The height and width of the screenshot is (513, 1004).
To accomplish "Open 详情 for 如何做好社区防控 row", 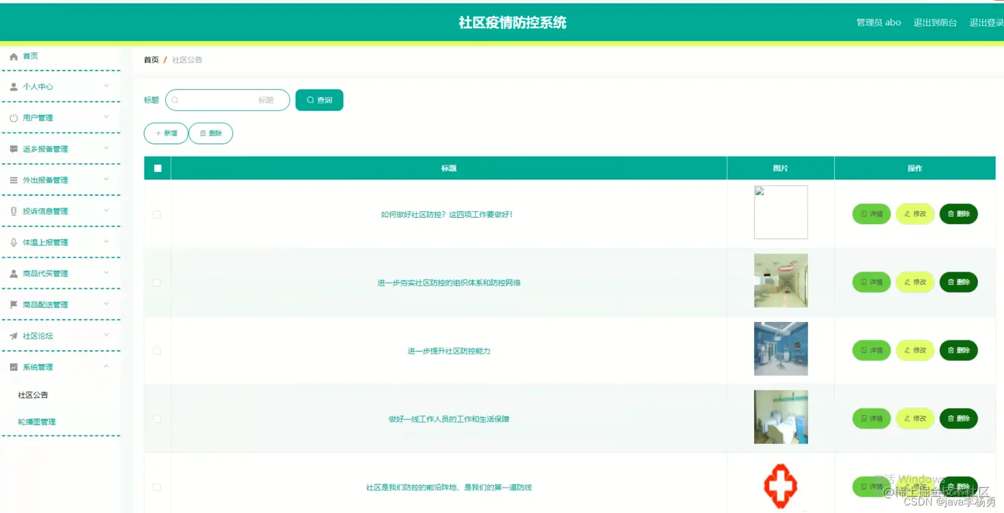I will click(x=871, y=214).
